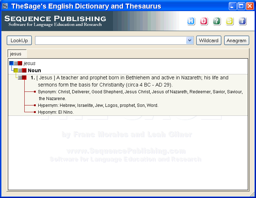Click the red O toolbar icon
This screenshot has width=256, height=198.
point(204,21)
